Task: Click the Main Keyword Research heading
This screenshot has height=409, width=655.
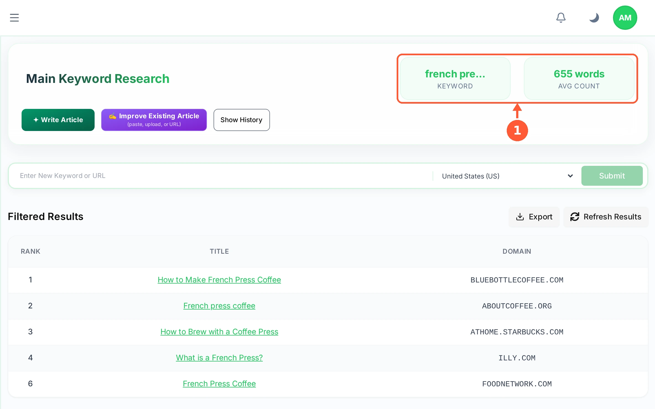Action: click(98, 79)
